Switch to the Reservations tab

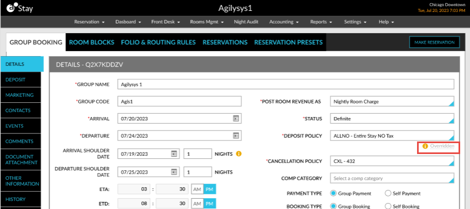coord(225,42)
